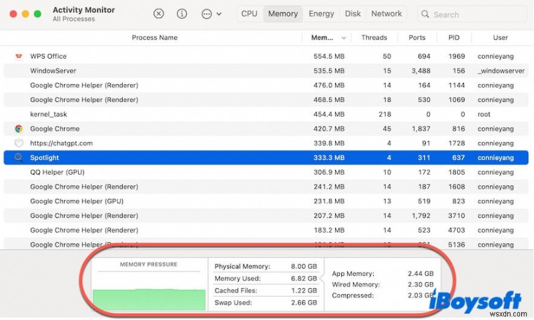Select the Chrome Helper (Renderer) row using 241.2 MB
This screenshot has height=320, width=534.
tap(266, 187)
